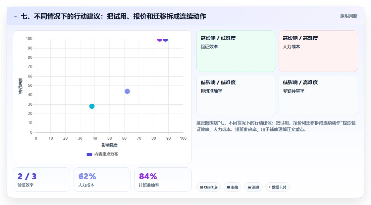The height and width of the screenshot is (205, 371).
Task: Click the 62% 人力成本 stat card
Action: [102, 180]
